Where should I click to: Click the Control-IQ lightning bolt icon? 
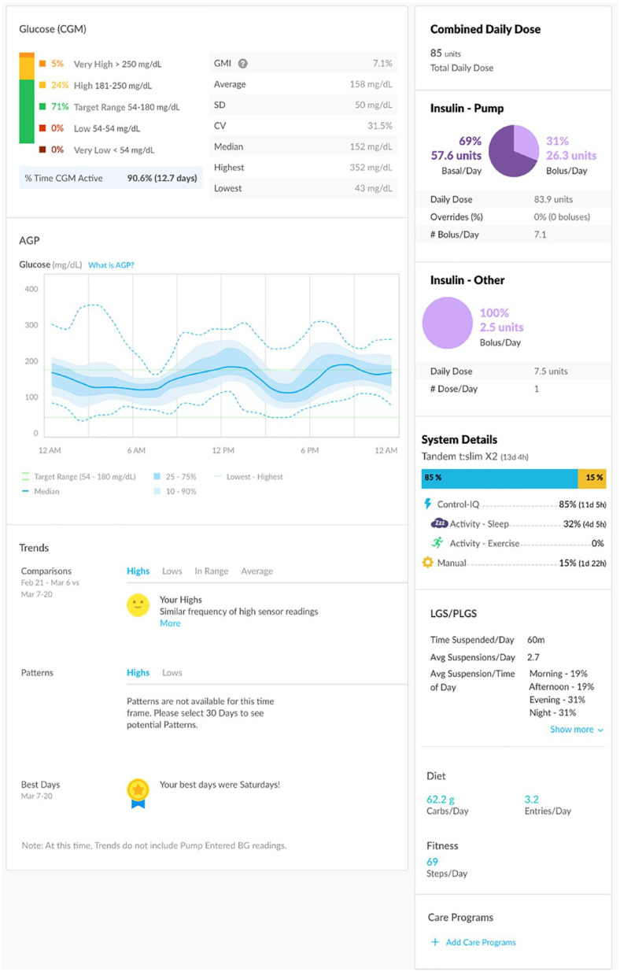click(429, 504)
